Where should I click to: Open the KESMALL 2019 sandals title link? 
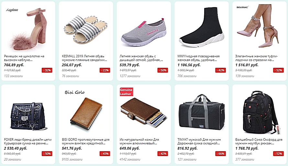[84, 58]
